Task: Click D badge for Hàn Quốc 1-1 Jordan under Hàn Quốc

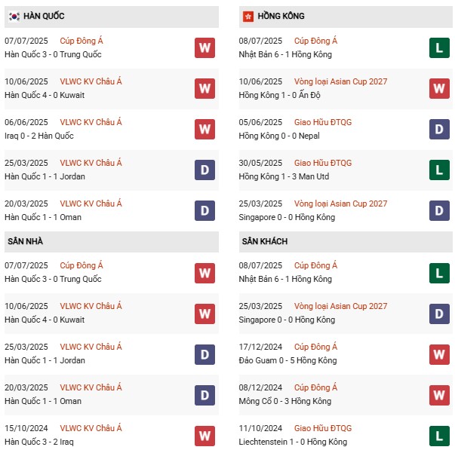Action: (204, 170)
